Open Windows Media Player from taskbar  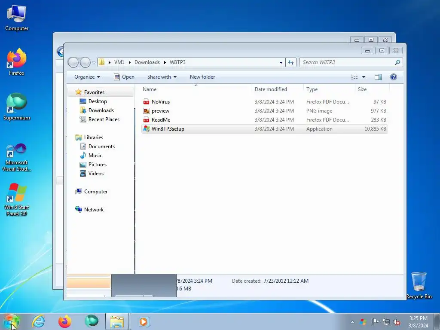point(144,321)
